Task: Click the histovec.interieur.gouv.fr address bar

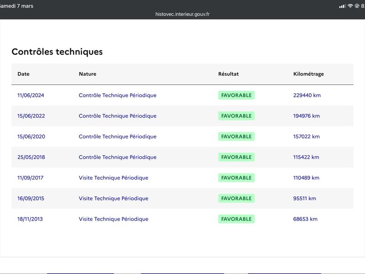Action: (x=182, y=14)
